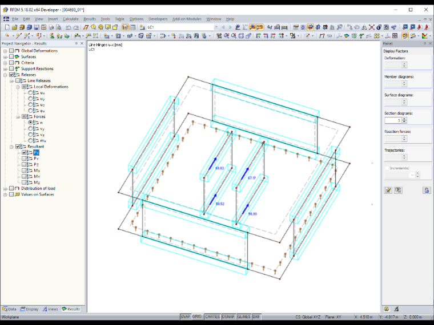Click the surface results color contour icon
This screenshot has width=434, height=325.
[x=347, y=36]
